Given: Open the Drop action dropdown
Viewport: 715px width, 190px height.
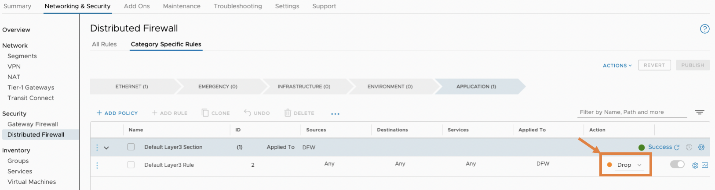Looking at the screenshot, I should pyautogui.click(x=628, y=165).
